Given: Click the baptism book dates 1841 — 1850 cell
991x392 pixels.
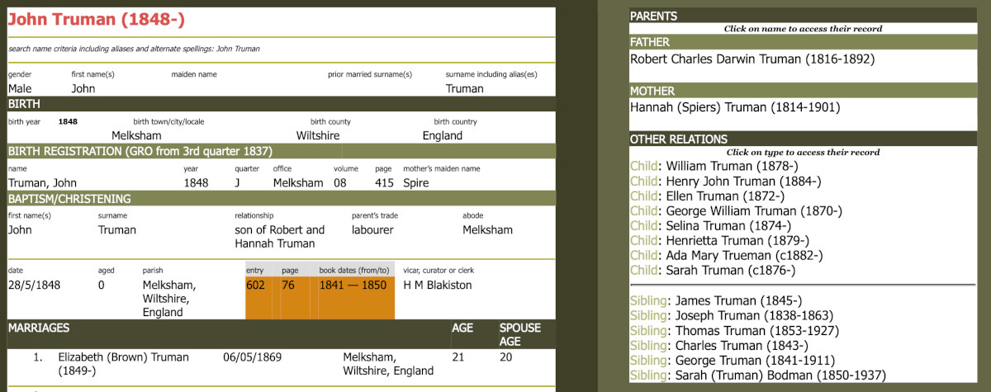Looking at the screenshot, I should tap(351, 286).
